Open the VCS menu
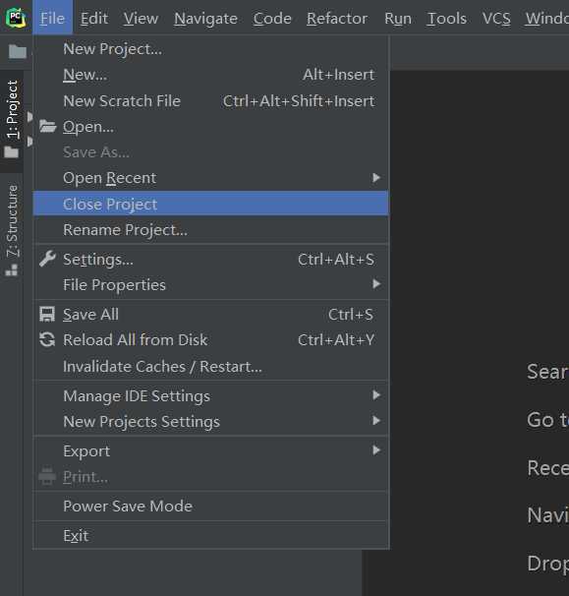 pyautogui.click(x=496, y=18)
